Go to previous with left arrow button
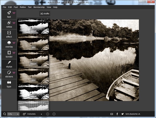 coord(48,114)
